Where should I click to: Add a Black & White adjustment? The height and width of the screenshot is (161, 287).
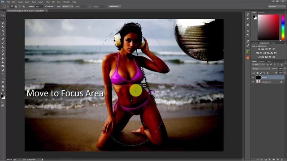coord(265,53)
